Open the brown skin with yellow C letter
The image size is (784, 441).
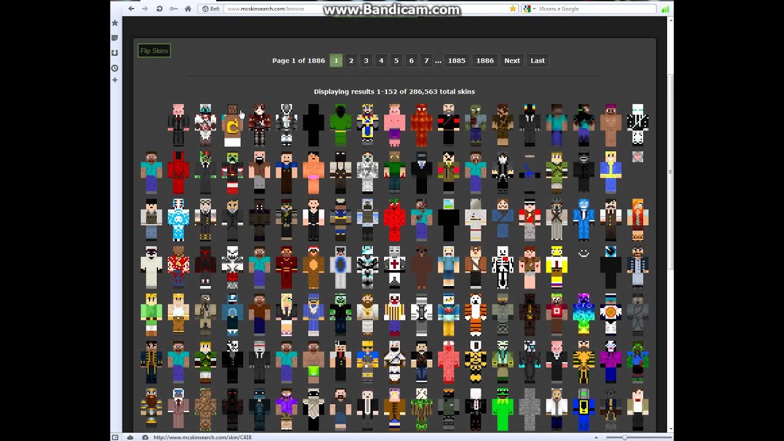coord(232,126)
